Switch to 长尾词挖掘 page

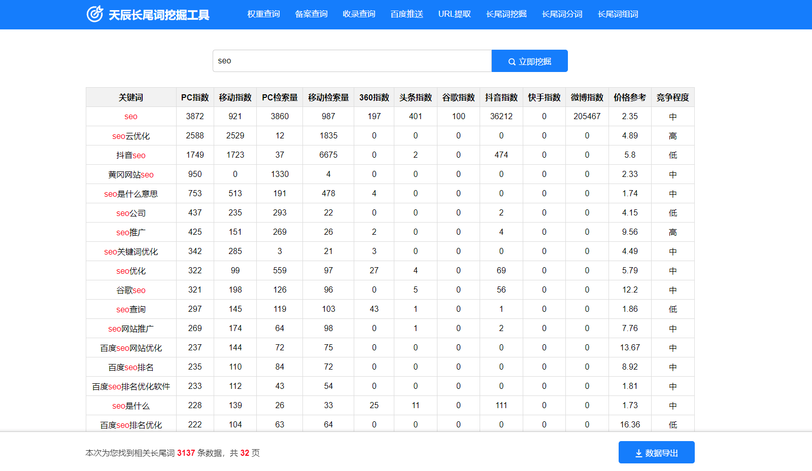tap(506, 14)
